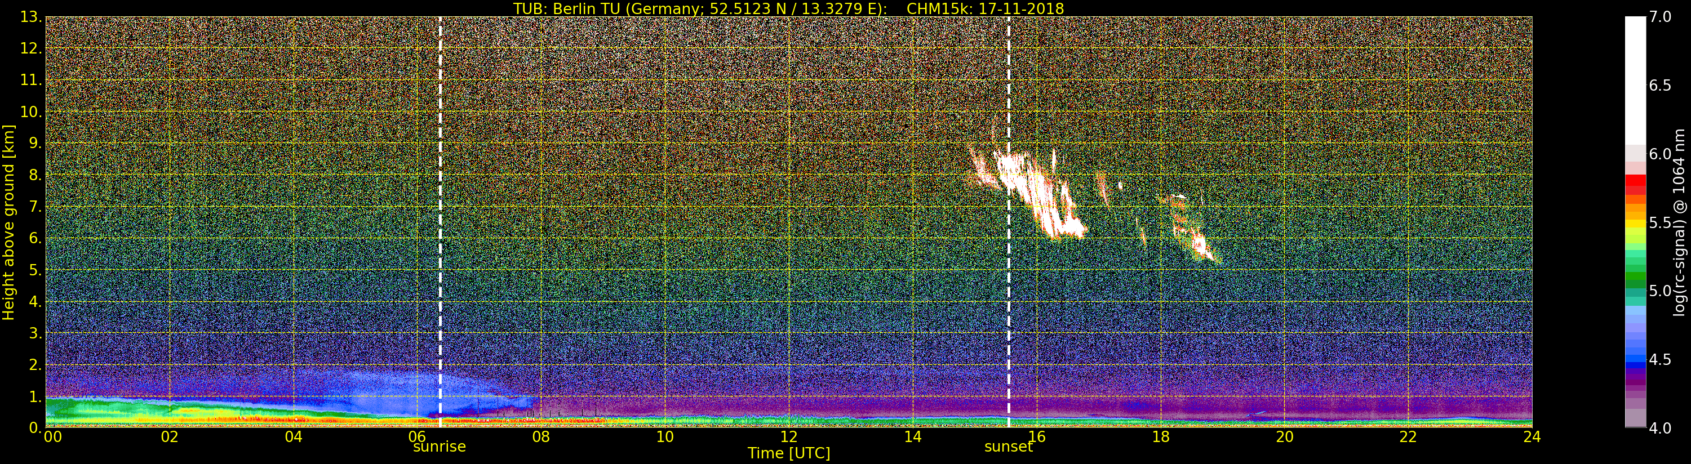Screen dimensions: 1691x464
Task: Click the colorbar tick label "6.0"
Action: (1660, 154)
